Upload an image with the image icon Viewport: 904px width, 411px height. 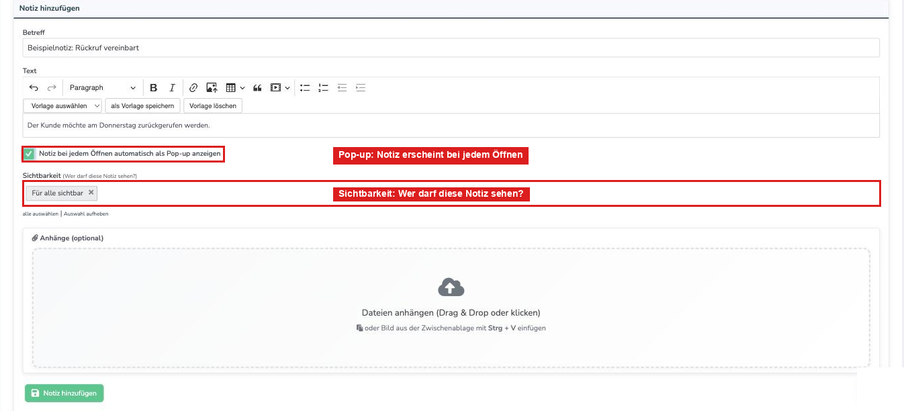pyautogui.click(x=212, y=88)
